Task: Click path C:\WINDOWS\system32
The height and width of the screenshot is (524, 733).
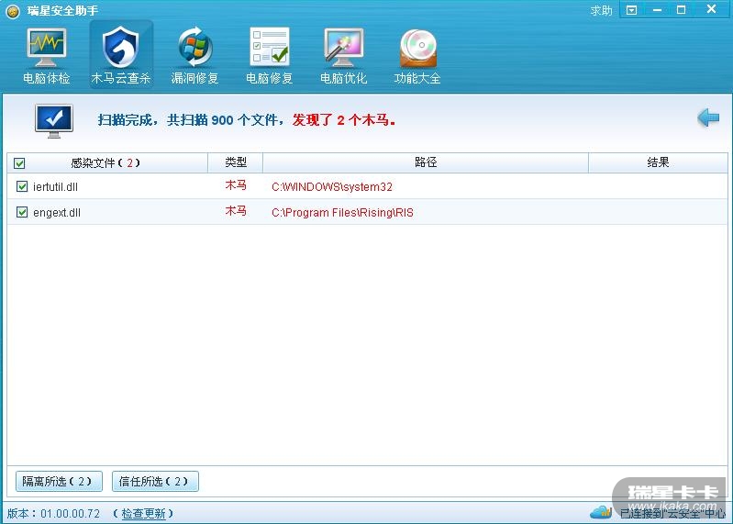Action: (332, 187)
